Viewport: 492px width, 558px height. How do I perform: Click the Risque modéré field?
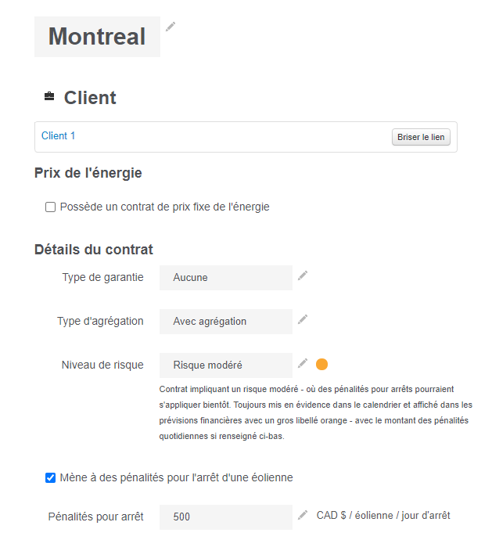tap(225, 365)
